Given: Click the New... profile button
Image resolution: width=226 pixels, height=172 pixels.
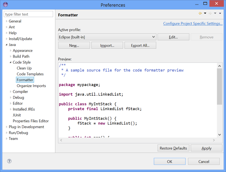Looking at the screenshot, I should click(x=74, y=45).
